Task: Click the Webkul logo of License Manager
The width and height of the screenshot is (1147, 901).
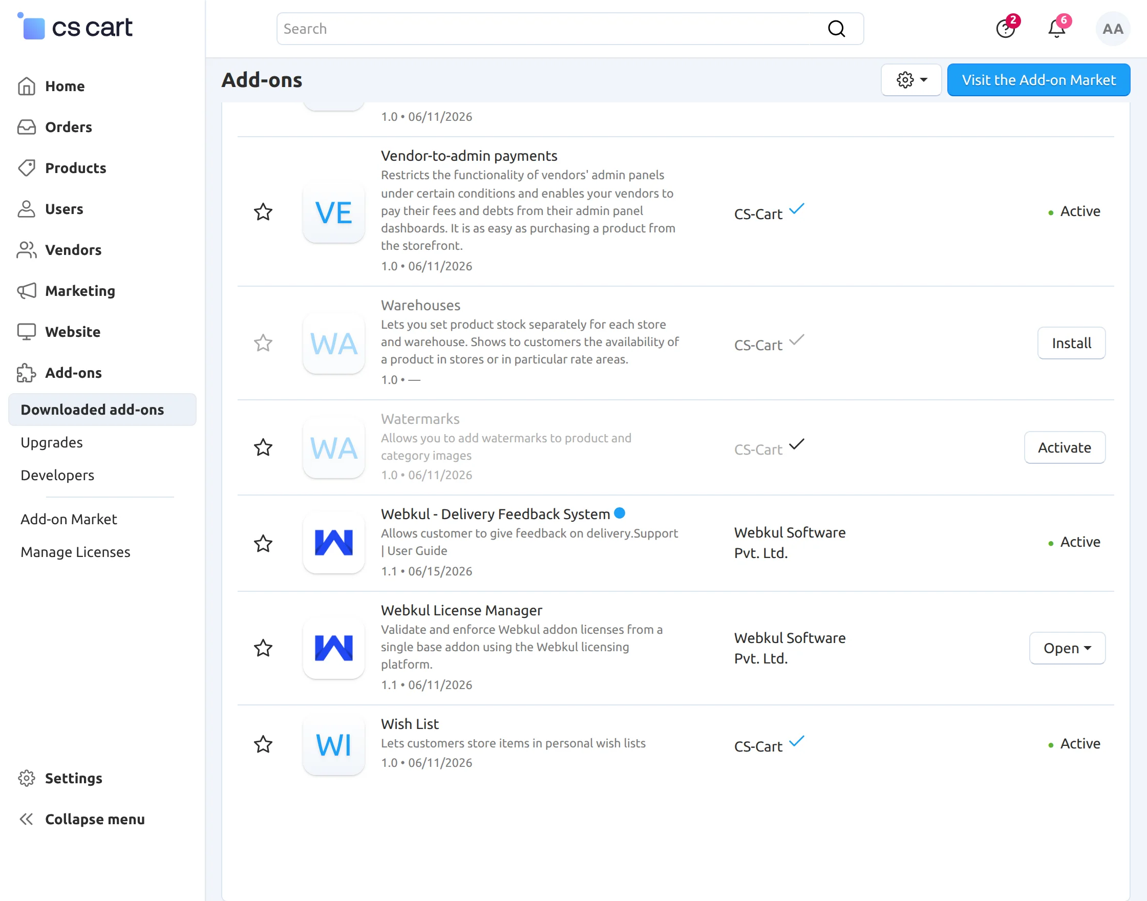Action: pyautogui.click(x=333, y=648)
